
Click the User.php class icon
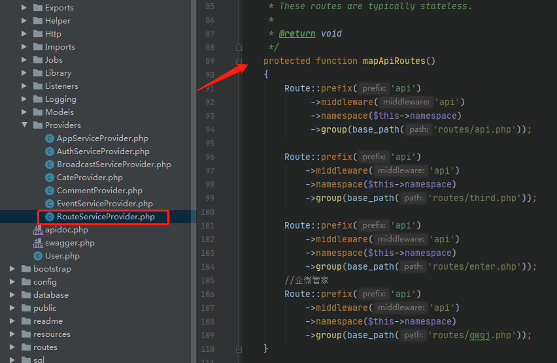(x=38, y=256)
